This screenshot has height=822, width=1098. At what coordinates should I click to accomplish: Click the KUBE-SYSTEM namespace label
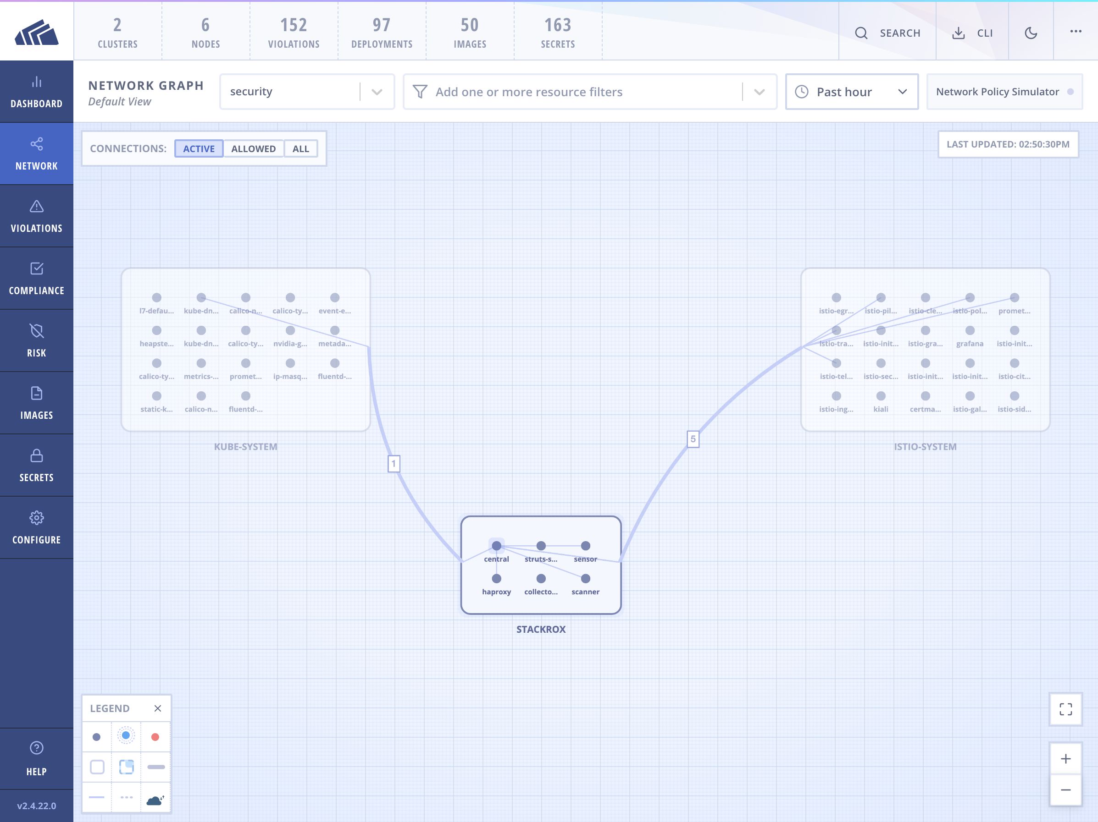[246, 447]
